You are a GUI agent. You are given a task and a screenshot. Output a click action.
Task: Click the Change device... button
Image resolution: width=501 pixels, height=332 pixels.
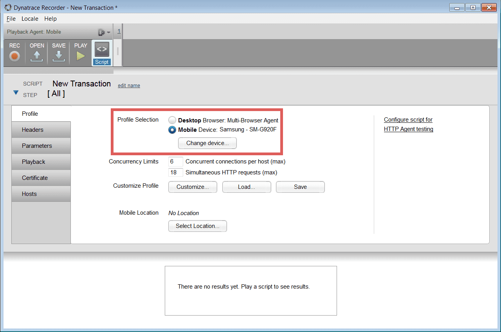tap(207, 143)
